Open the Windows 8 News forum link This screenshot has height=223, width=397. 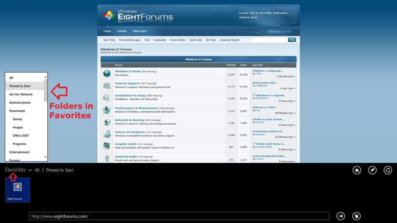[x=128, y=71]
